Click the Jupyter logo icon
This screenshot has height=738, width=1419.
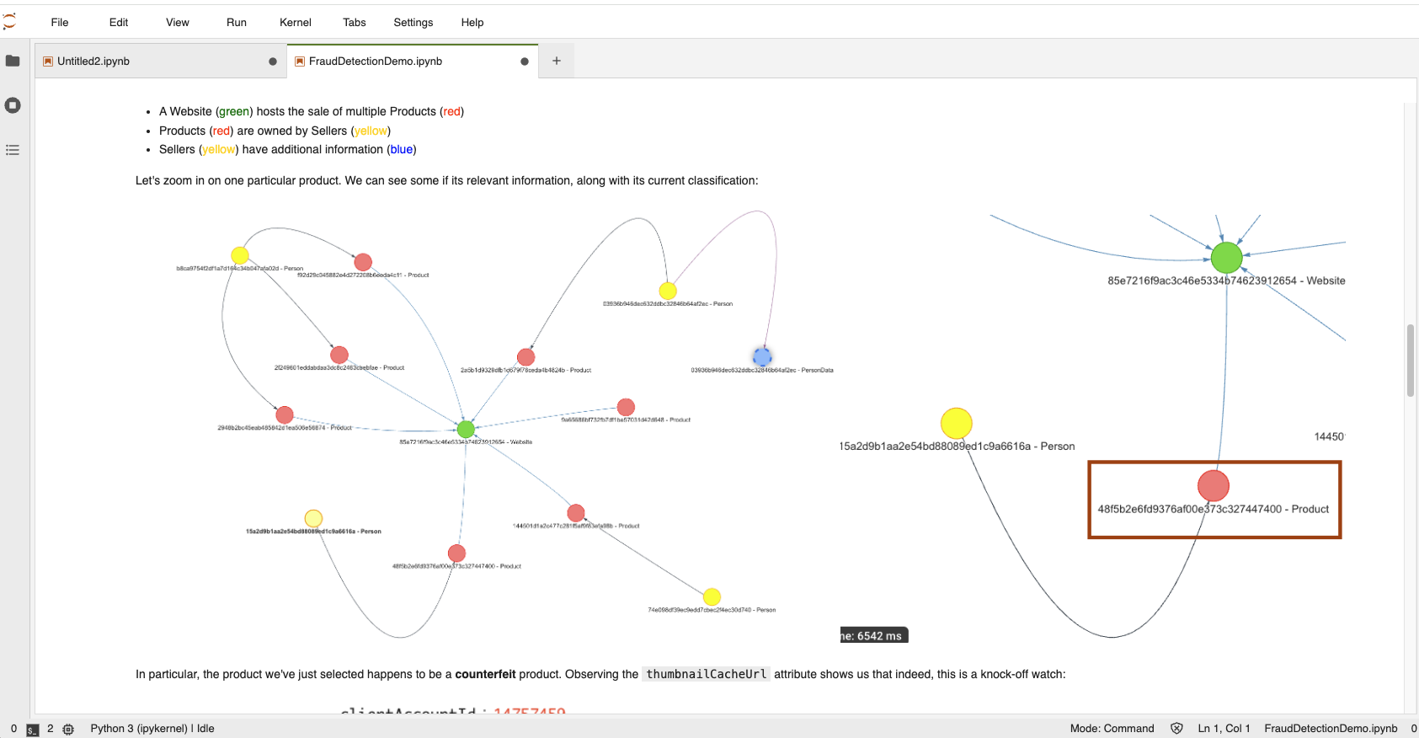pyautogui.click(x=9, y=22)
